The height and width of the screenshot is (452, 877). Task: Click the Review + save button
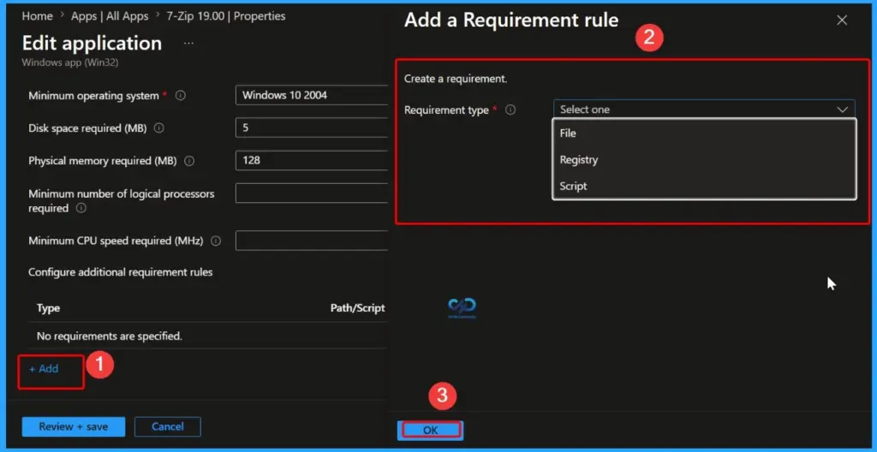(x=74, y=427)
